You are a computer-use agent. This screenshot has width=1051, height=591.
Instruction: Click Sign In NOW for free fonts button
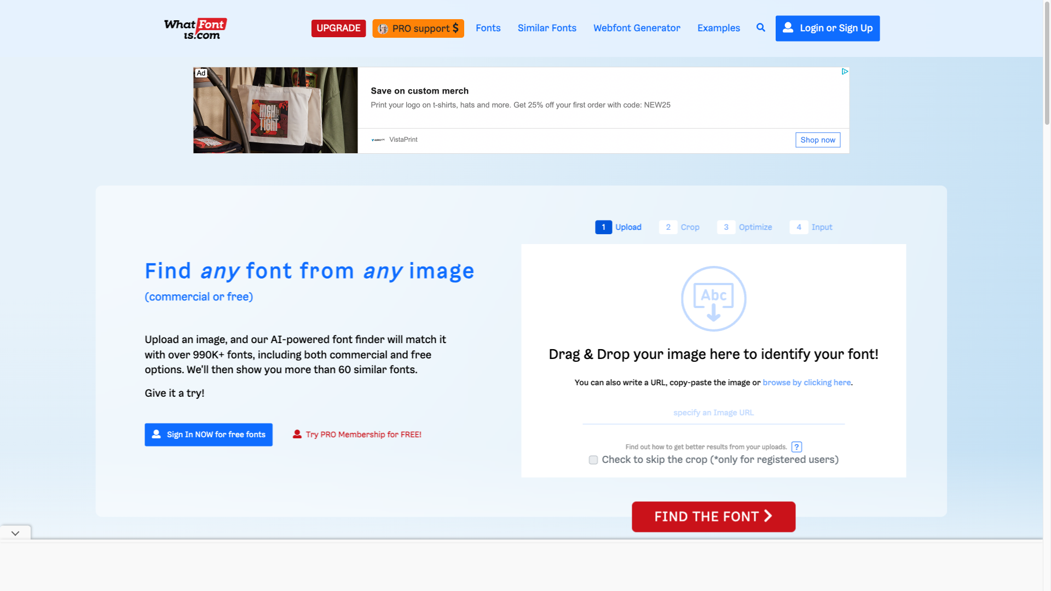click(208, 434)
